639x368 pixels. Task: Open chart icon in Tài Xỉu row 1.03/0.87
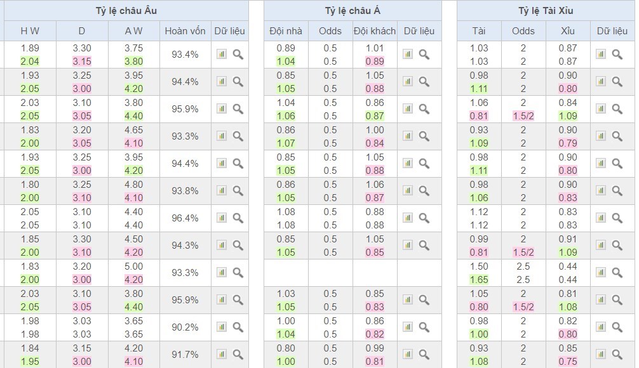601,54
